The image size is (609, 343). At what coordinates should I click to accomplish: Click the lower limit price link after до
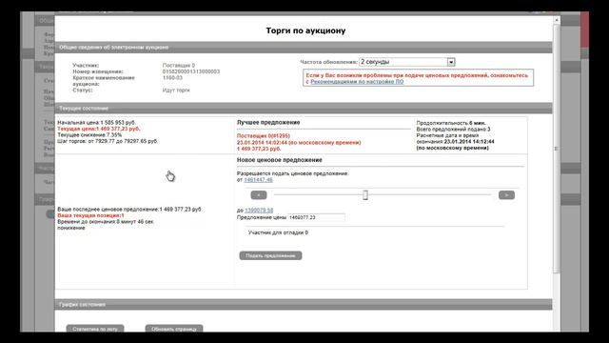pyautogui.click(x=259, y=210)
